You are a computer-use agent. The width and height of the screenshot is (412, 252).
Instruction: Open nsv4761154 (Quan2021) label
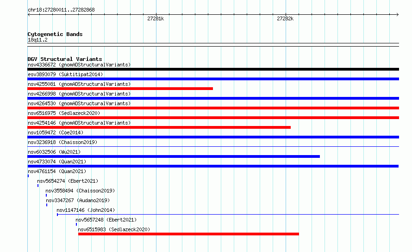[57, 171]
